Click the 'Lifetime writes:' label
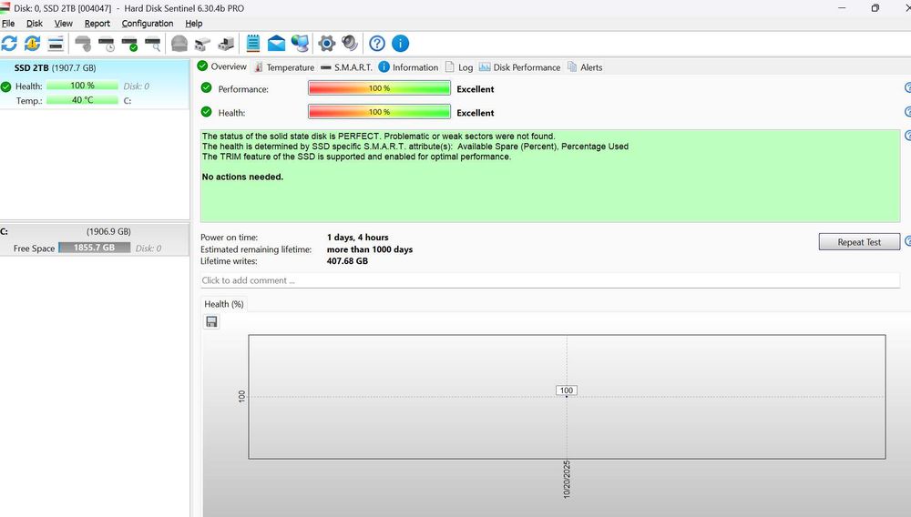This screenshot has height=517, width=911. click(229, 261)
